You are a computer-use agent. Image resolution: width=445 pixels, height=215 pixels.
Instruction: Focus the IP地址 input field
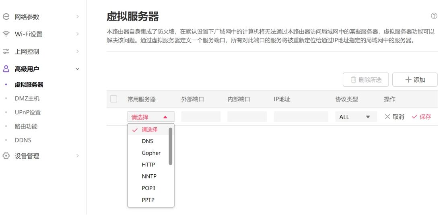tap(301, 117)
